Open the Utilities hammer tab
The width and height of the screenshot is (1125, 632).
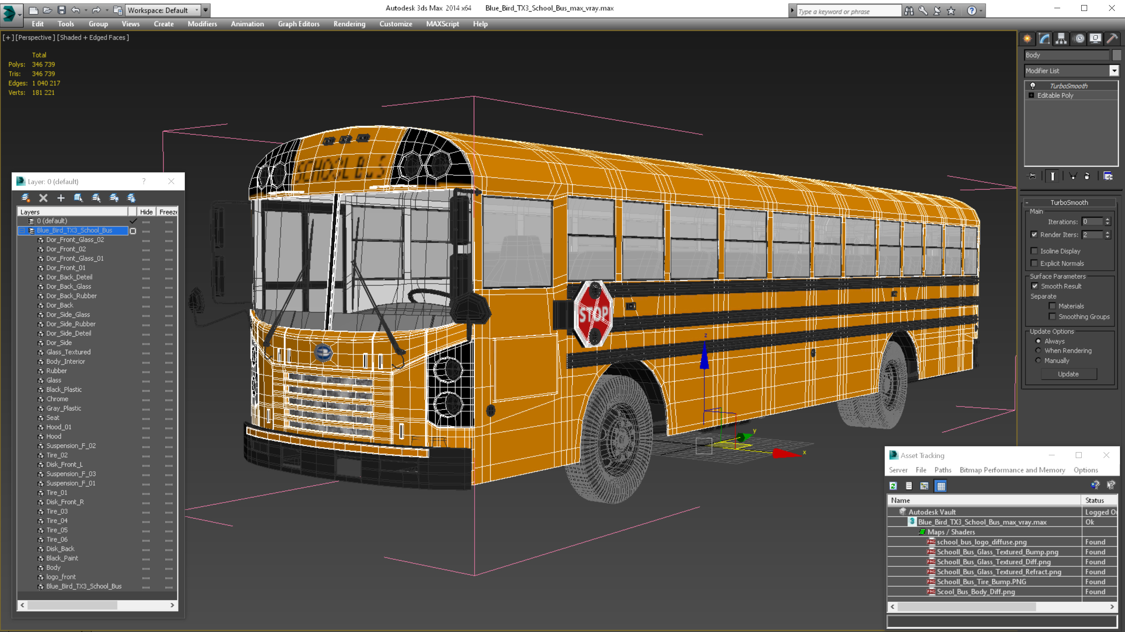click(x=1112, y=39)
